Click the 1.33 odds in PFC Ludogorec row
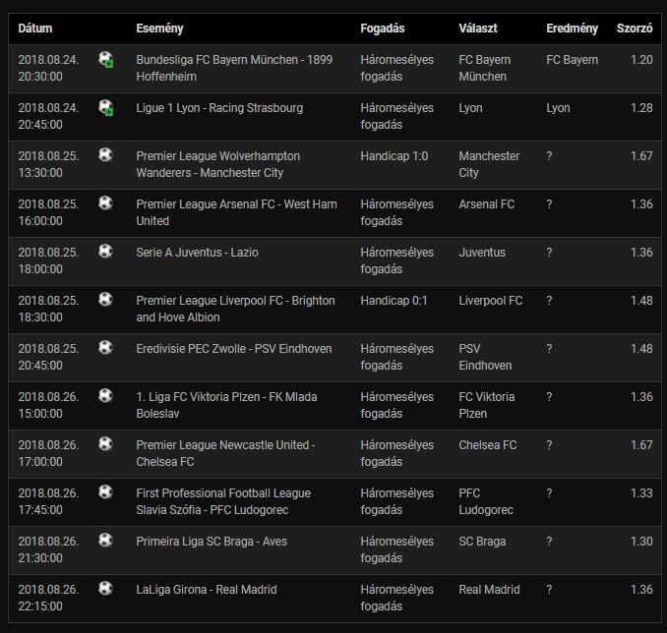 (x=641, y=493)
